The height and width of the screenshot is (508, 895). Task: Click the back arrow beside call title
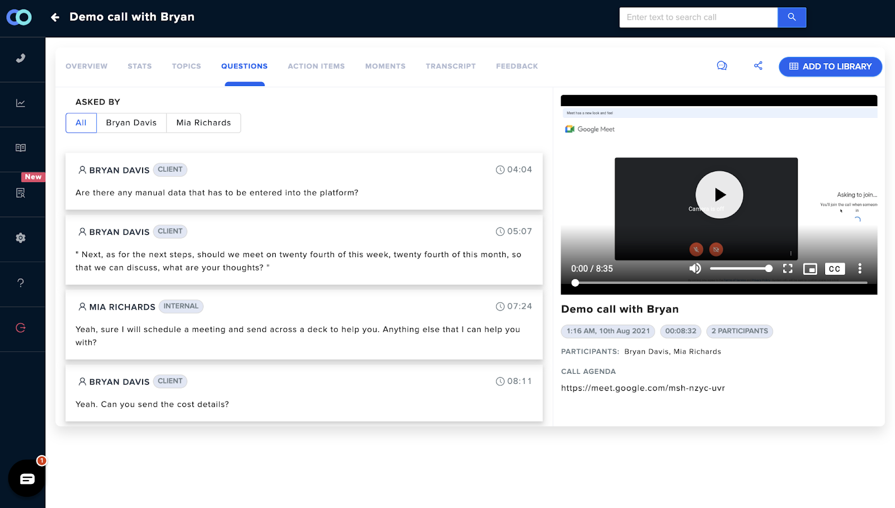coord(55,17)
